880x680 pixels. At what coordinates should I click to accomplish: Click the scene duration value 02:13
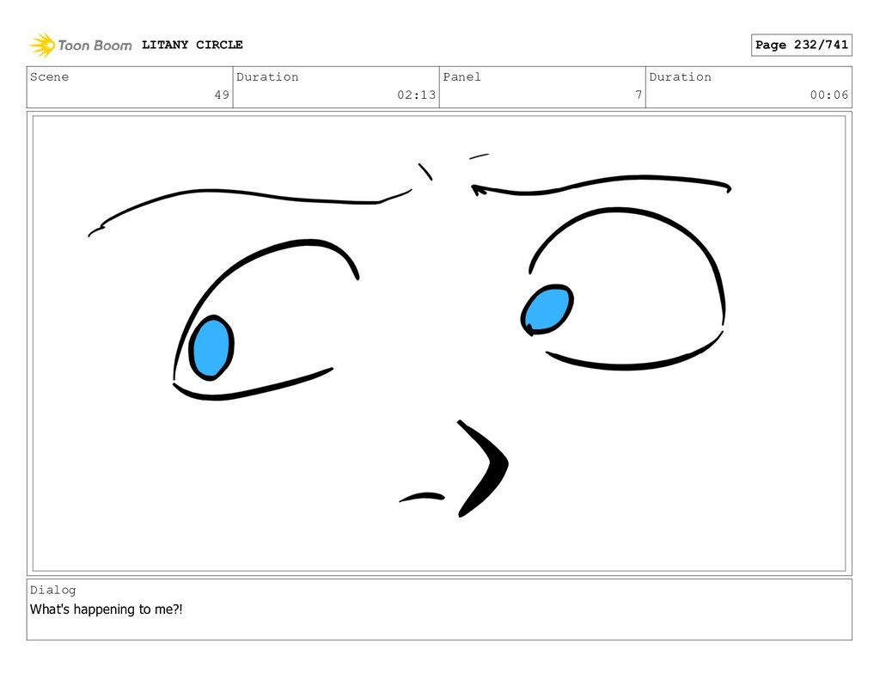(x=417, y=95)
